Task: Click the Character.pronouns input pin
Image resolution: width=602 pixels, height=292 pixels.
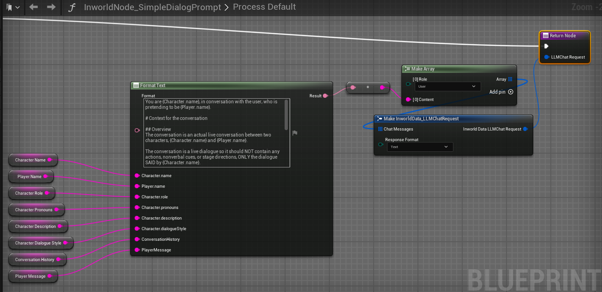Action: pyautogui.click(x=137, y=208)
